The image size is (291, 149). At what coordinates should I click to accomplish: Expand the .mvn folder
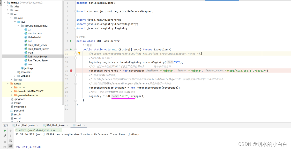point(8,10)
